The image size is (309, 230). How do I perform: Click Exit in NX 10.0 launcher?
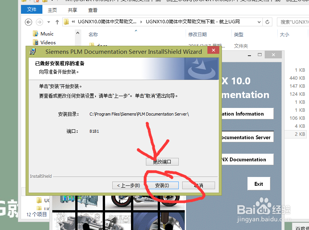tap(259, 184)
